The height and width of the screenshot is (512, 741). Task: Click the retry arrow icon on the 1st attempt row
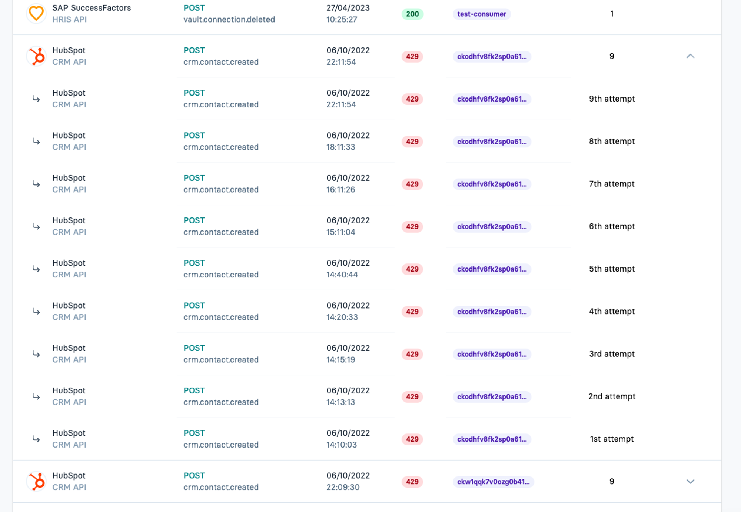click(x=36, y=439)
